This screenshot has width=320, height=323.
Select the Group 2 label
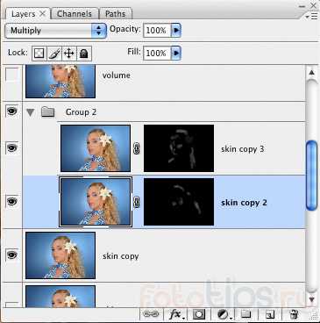(81, 112)
